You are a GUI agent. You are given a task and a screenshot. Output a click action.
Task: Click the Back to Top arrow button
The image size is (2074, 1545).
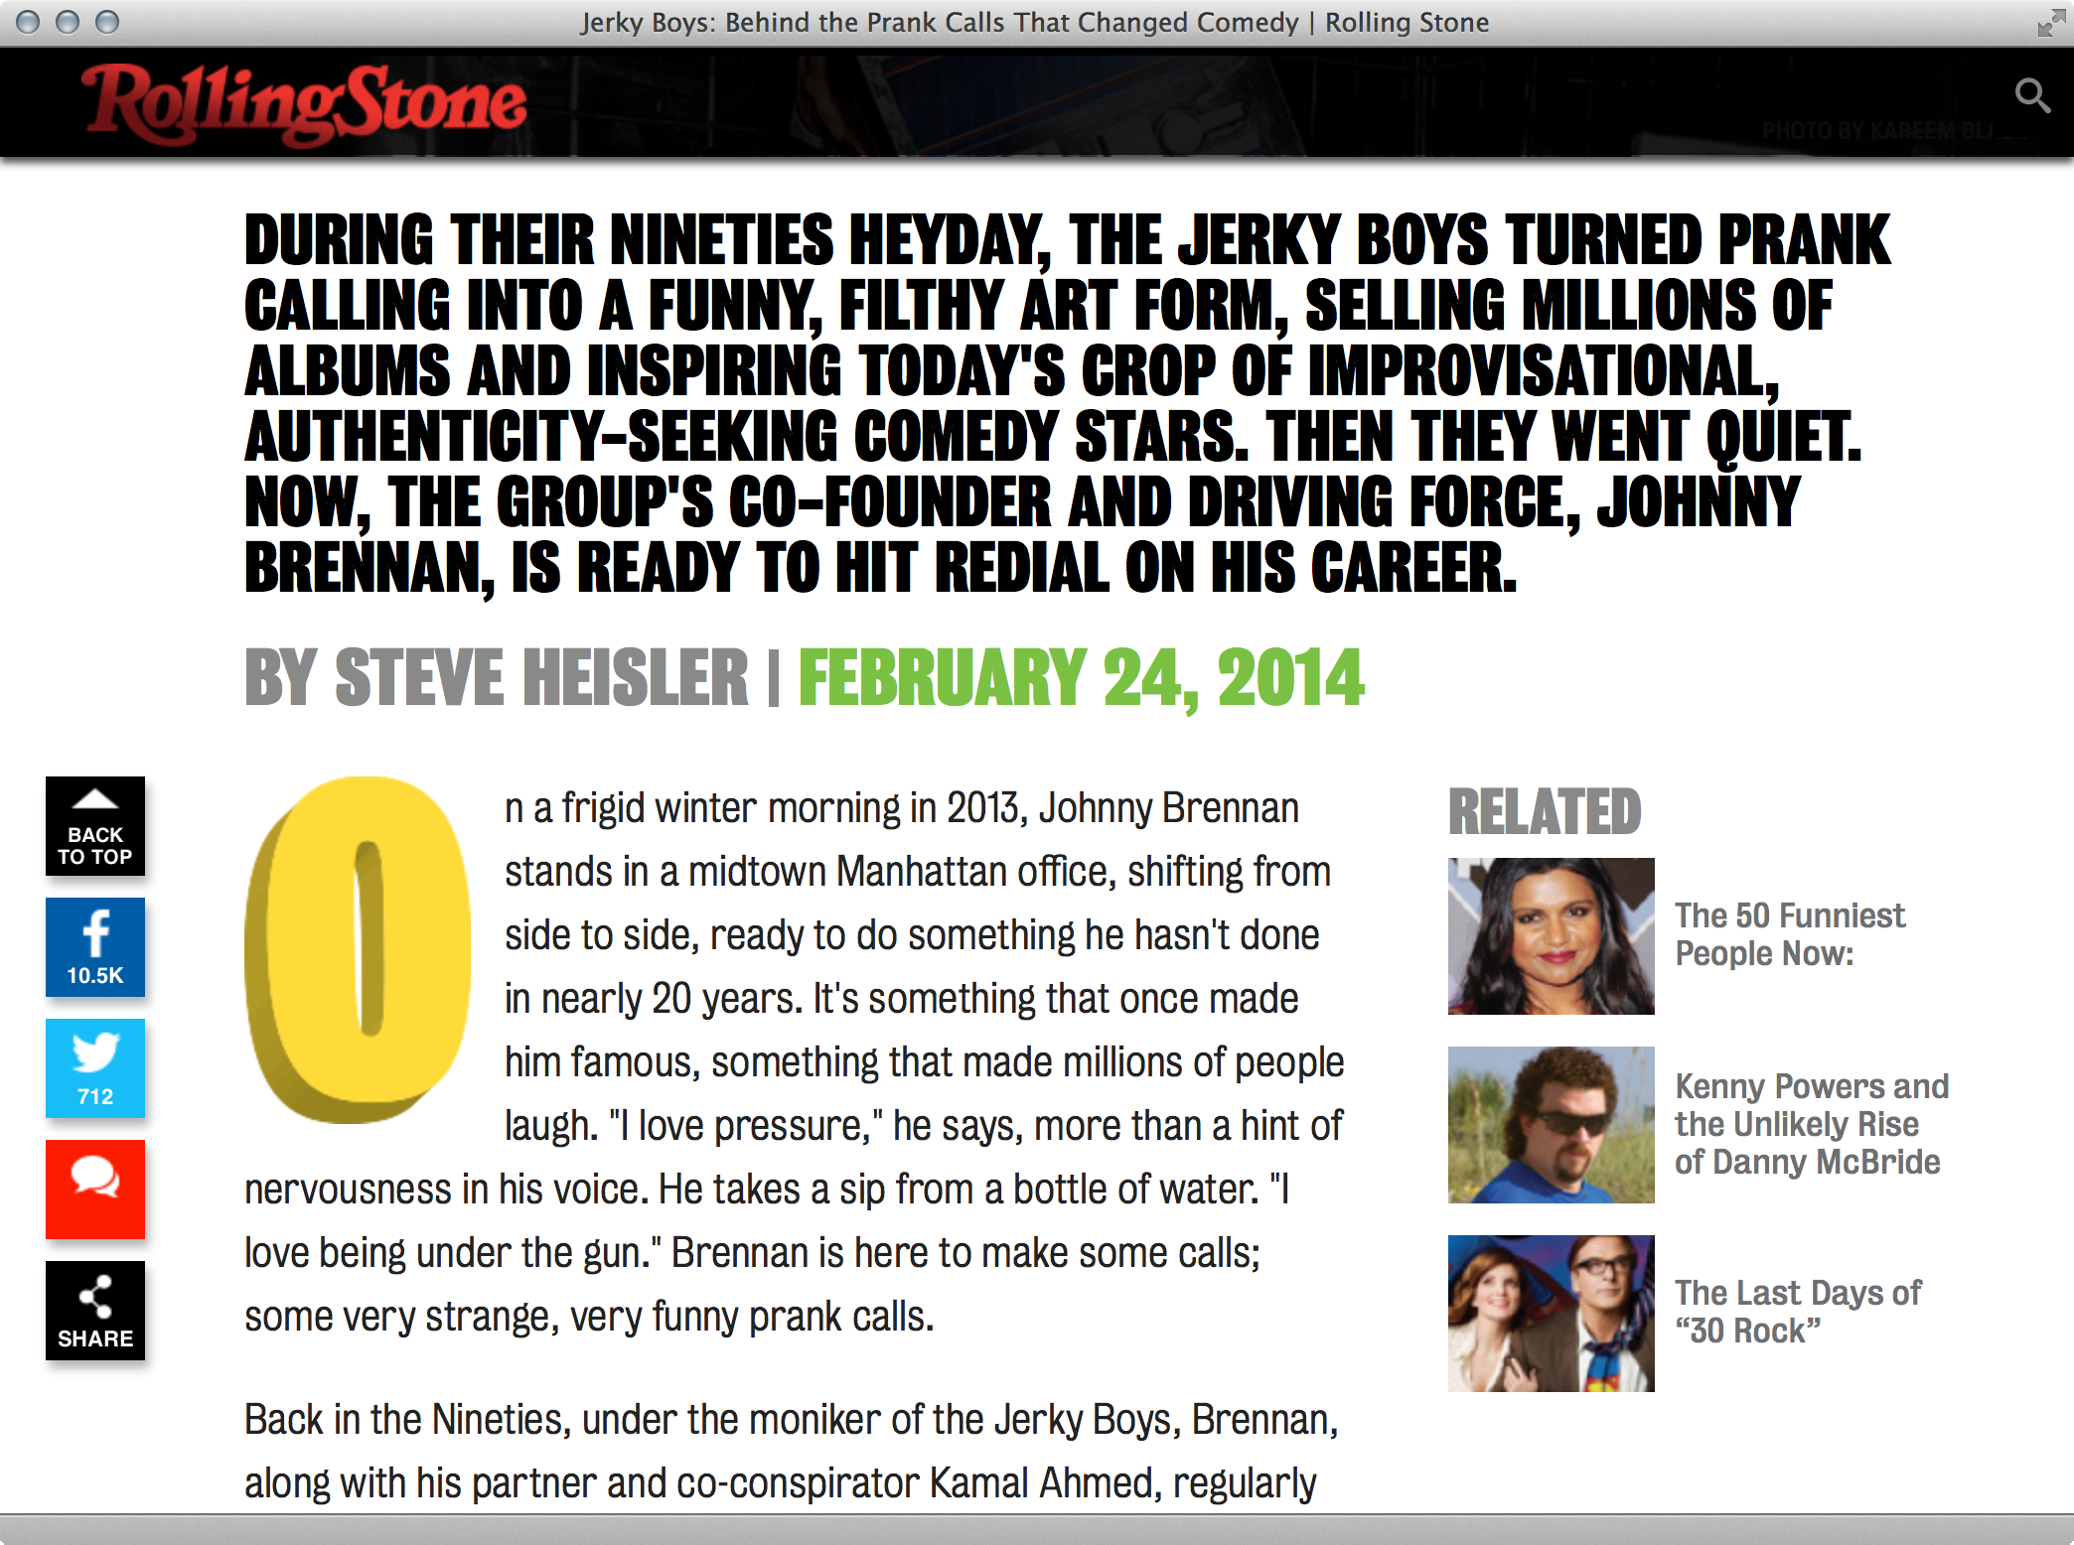[x=95, y=826]
